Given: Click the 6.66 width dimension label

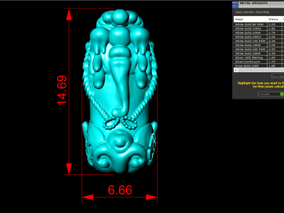Looking at the screenshot, I should (120, 190).
